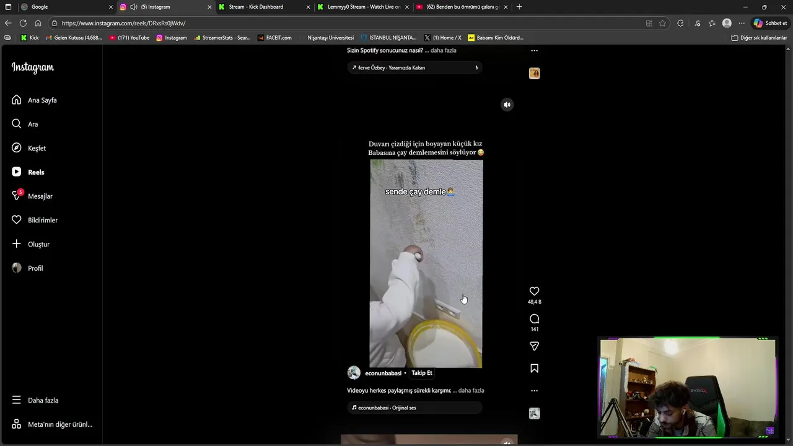The height and width of the screenshot is (446, 793).
Task: Mute the Instagram tab audio icon
Action: click(133, 7)
